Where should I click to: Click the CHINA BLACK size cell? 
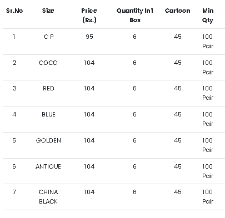pyautogui.click(x=48, y=197)
